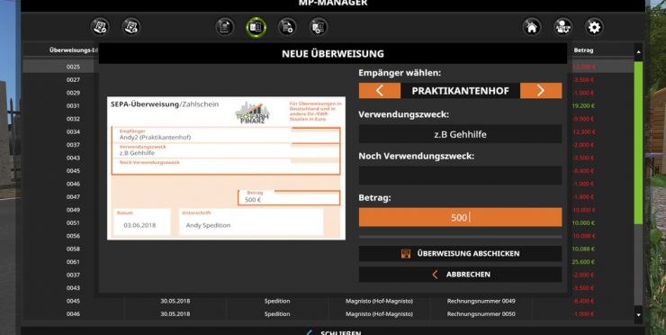Open the home icon in top toolbar
Screen dimensions: 666x335
531,27
